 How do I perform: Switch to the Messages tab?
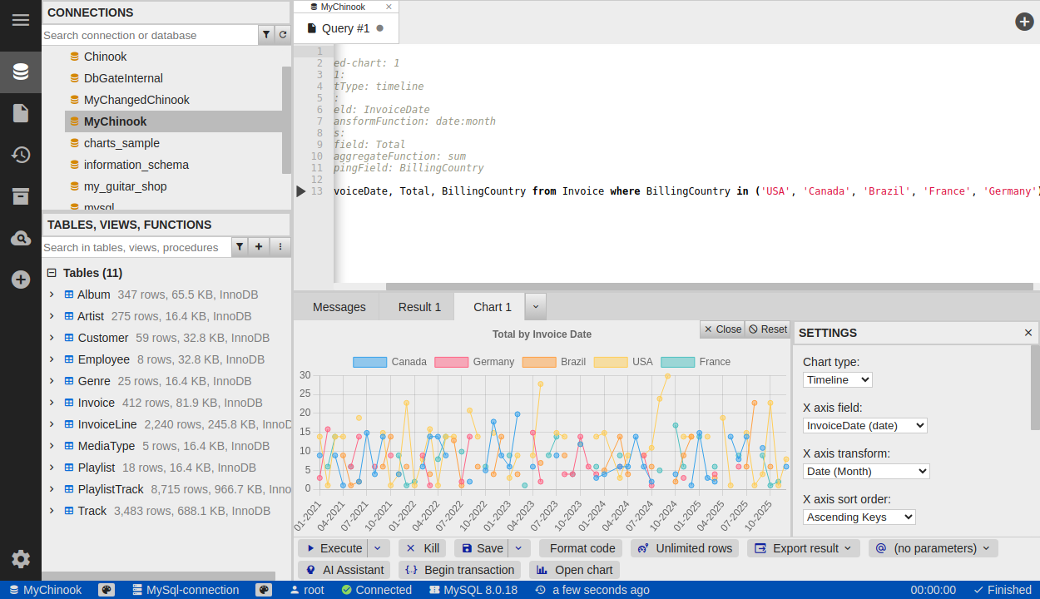(x=339, y=307)
